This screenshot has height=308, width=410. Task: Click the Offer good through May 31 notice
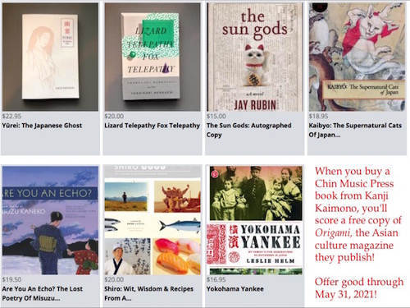[359, 288]
